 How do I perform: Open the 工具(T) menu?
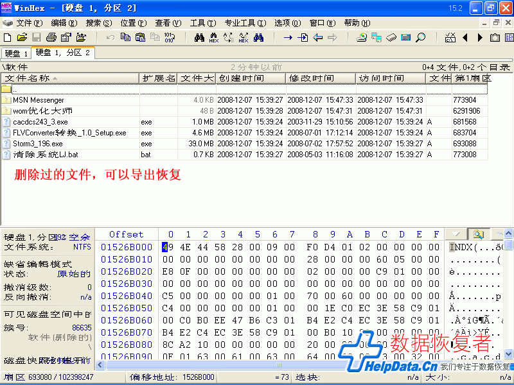point(203,23)
